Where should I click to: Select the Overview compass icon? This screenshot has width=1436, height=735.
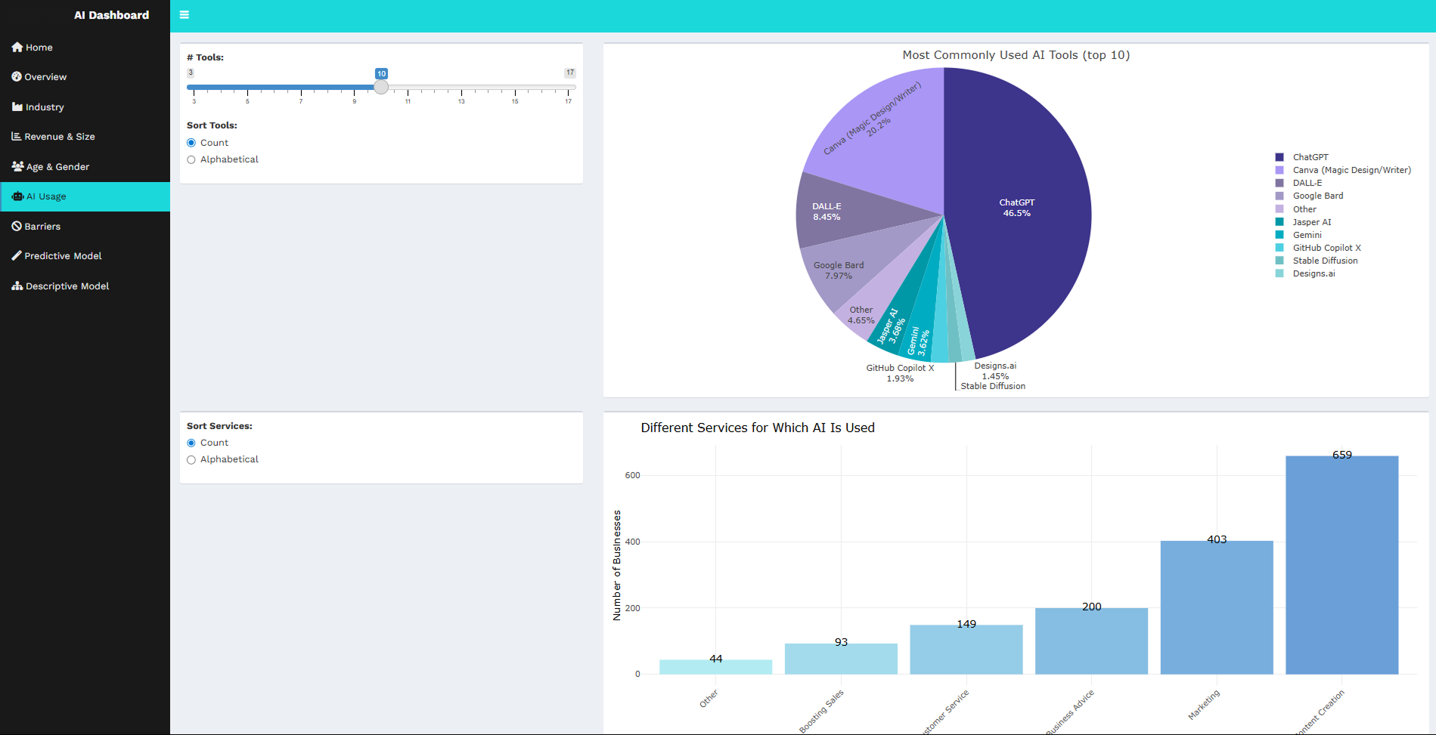[16, 76]
